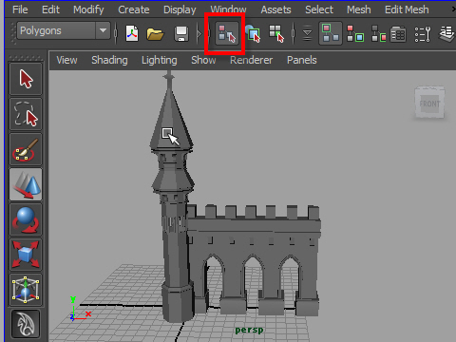
Task: Open the Polygons menu set dropdown
Action: pyautogui.click(x=64, y=30)
